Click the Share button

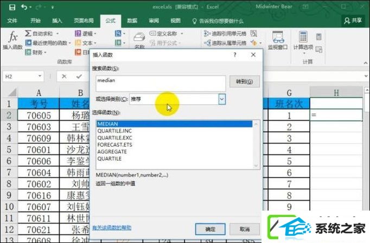[353, 21]
